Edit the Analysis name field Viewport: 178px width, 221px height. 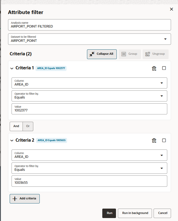89,26
